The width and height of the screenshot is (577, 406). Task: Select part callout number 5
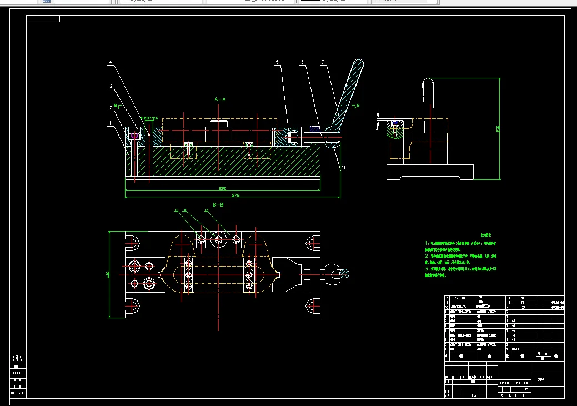point(277,63)
